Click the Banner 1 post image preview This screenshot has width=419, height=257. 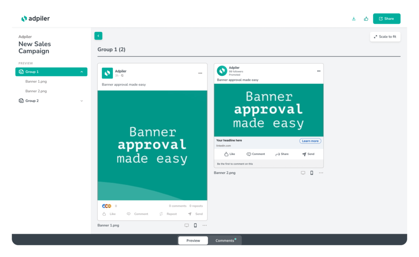pos(152,145)
